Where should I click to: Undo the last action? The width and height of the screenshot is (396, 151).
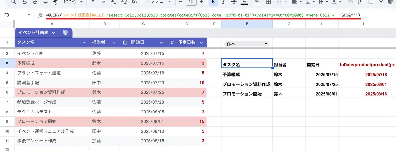coord(25,2)
